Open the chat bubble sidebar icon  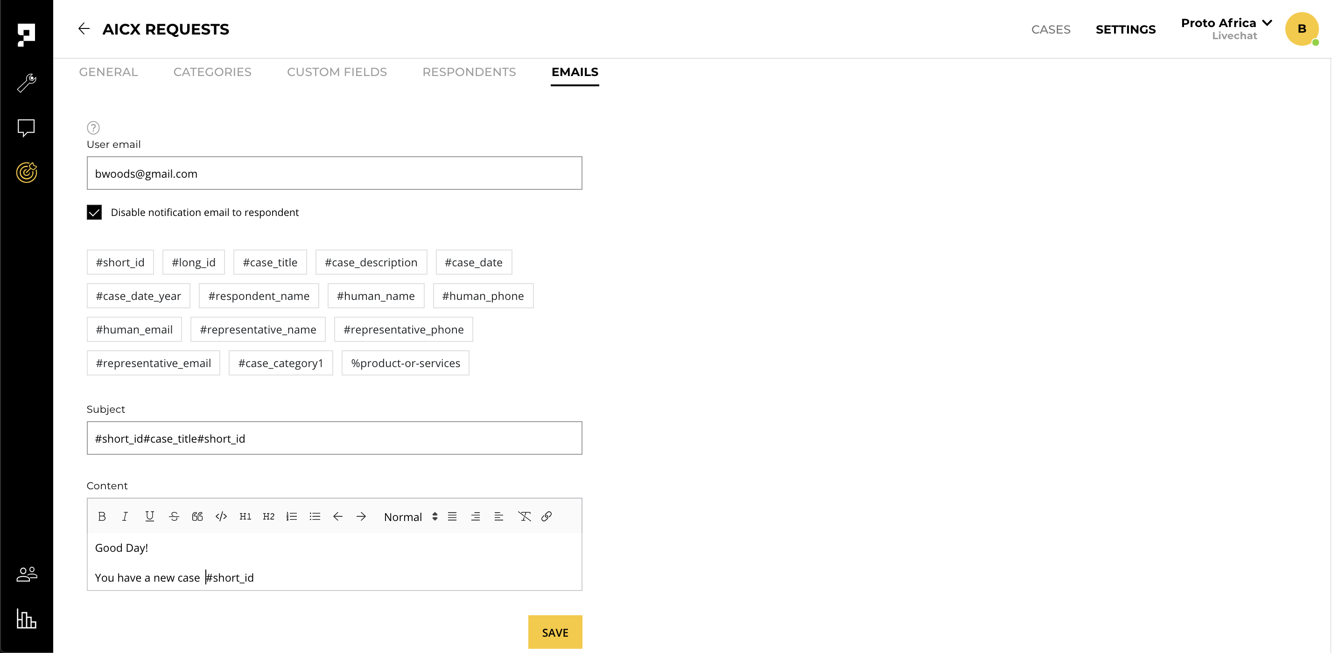[27, 128]
